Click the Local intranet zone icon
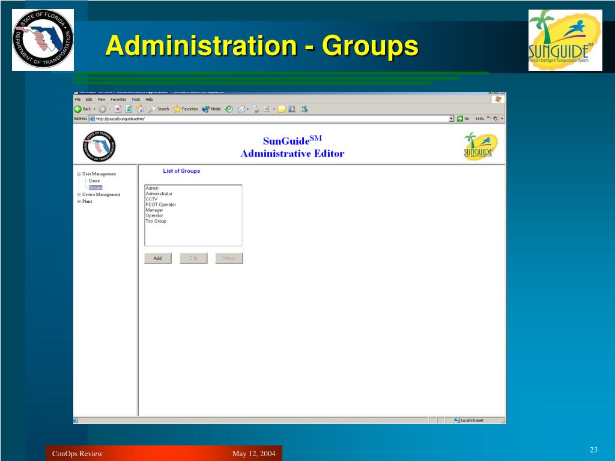 click(457, 420)
